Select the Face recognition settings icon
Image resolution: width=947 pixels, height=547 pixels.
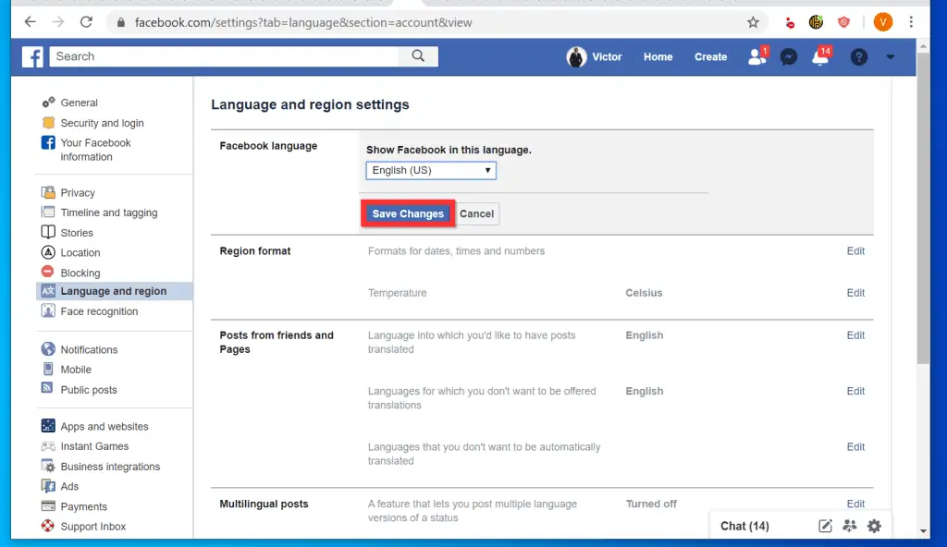pos(48,311)
